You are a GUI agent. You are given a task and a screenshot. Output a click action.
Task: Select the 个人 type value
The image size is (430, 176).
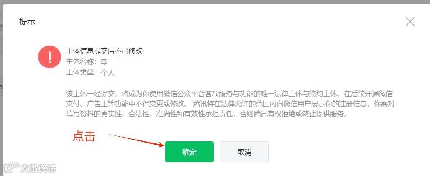pos(107,73)
